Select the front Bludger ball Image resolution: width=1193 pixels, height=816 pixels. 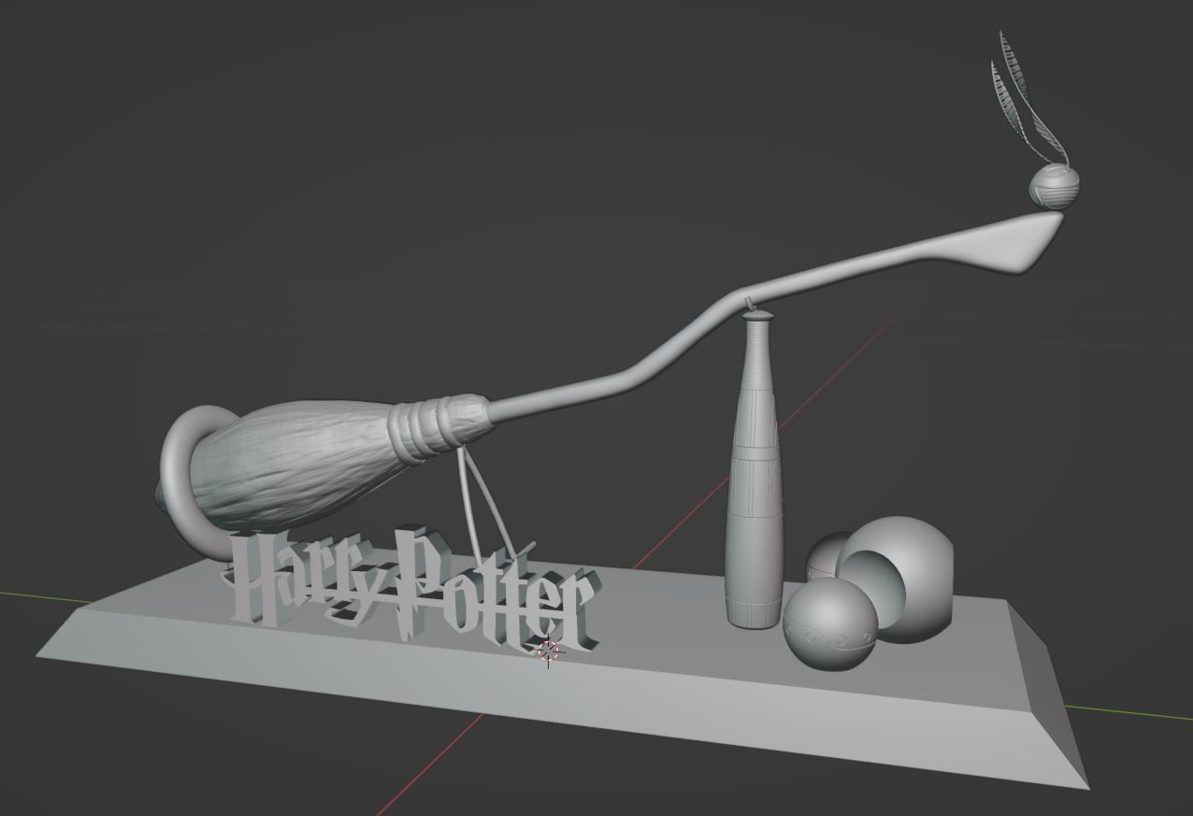tap(829, 623)
